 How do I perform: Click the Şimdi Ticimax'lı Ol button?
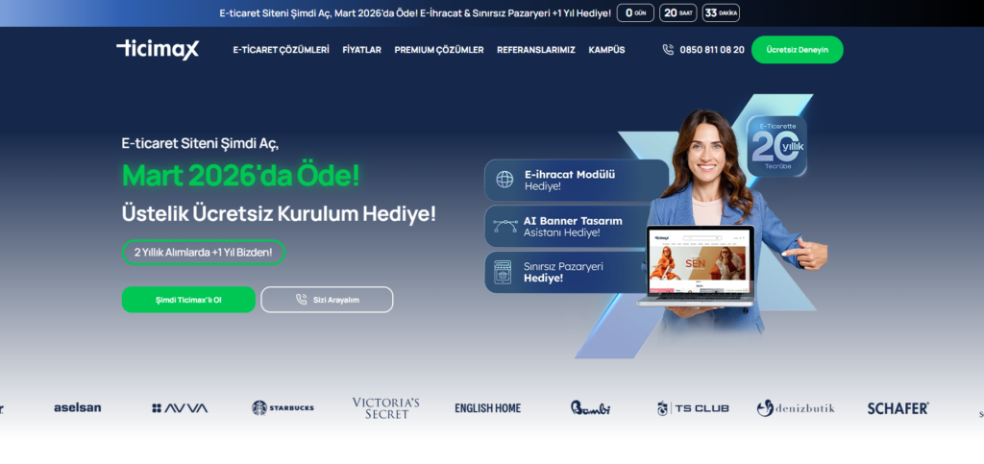coord(188,300)
